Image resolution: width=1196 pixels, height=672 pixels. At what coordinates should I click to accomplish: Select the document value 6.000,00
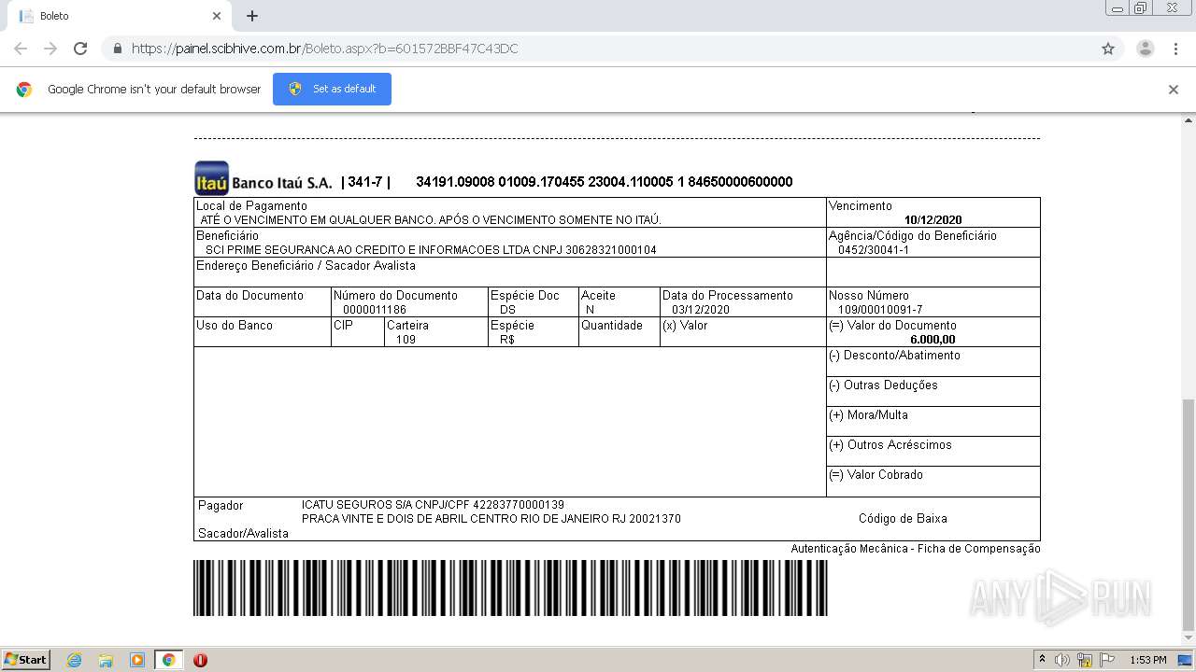tap(933, 340)
